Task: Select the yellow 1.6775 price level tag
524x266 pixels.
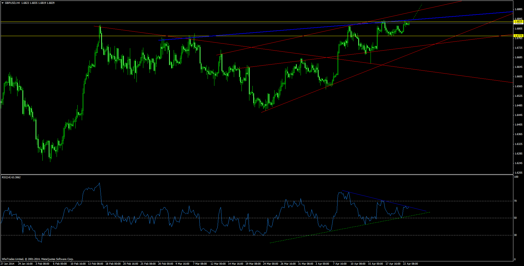Action: (x=518, y=36)
